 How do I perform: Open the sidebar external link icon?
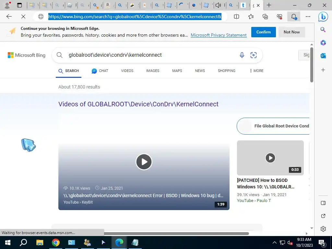coord(323,216)
